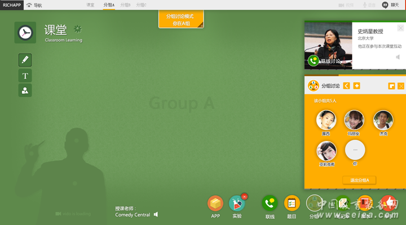Screen dimensions: 406x225
Task: Click the 退出分组A button
Action: (359, 180)
